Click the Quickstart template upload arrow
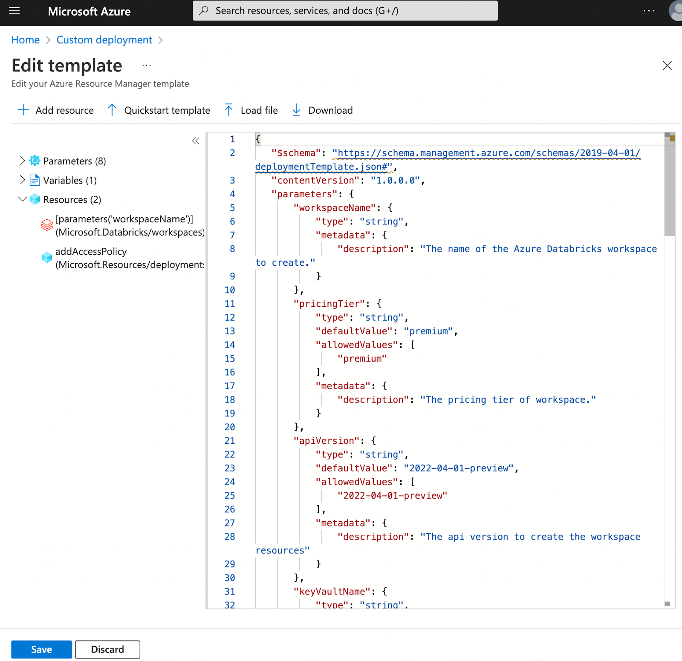This screenshot has height=661, width=682. coord(112,110)
